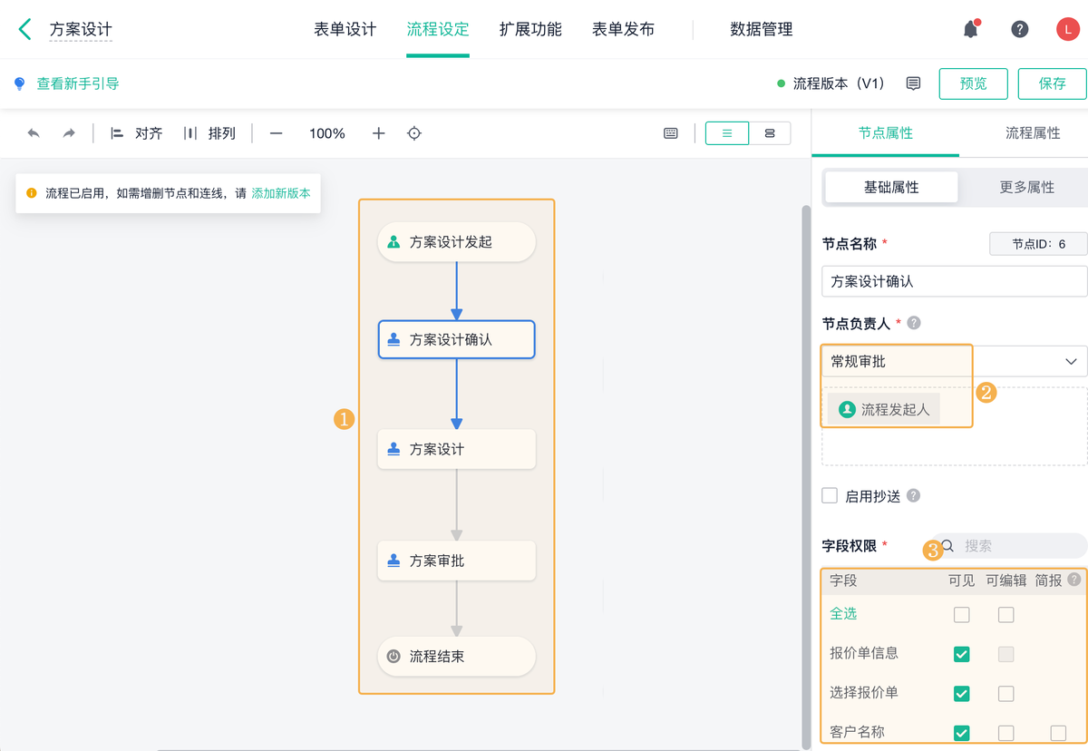The width and height of the screenshot is (1088, 751).
Task: Enable the 启用抄送 checkbox
Action: click(830, 495)
